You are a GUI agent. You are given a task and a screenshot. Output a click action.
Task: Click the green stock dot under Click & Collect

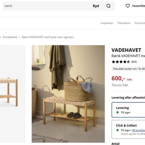[118, 130]
